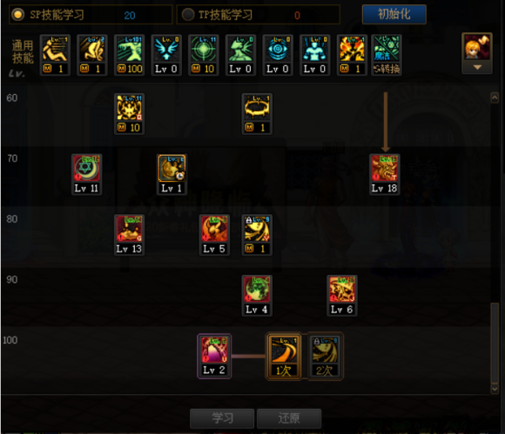Select the 1次 awakening tab
The image size is (505, 434).
click(x=284, y=356)
